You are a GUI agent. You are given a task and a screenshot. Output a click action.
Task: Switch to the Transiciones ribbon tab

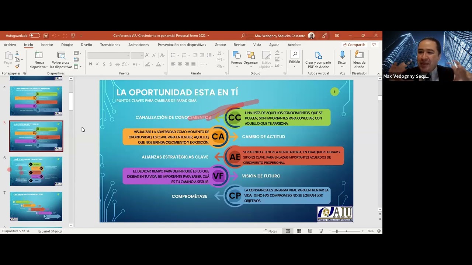pyautogui.click(x=110, y=45)
